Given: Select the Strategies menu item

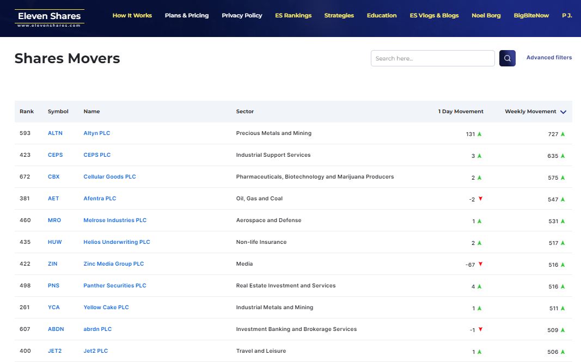Looking at the screenshot, I should [339, 15].
